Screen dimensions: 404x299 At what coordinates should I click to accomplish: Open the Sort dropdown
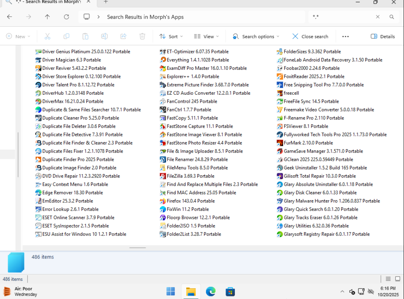[x=171, y=36]
